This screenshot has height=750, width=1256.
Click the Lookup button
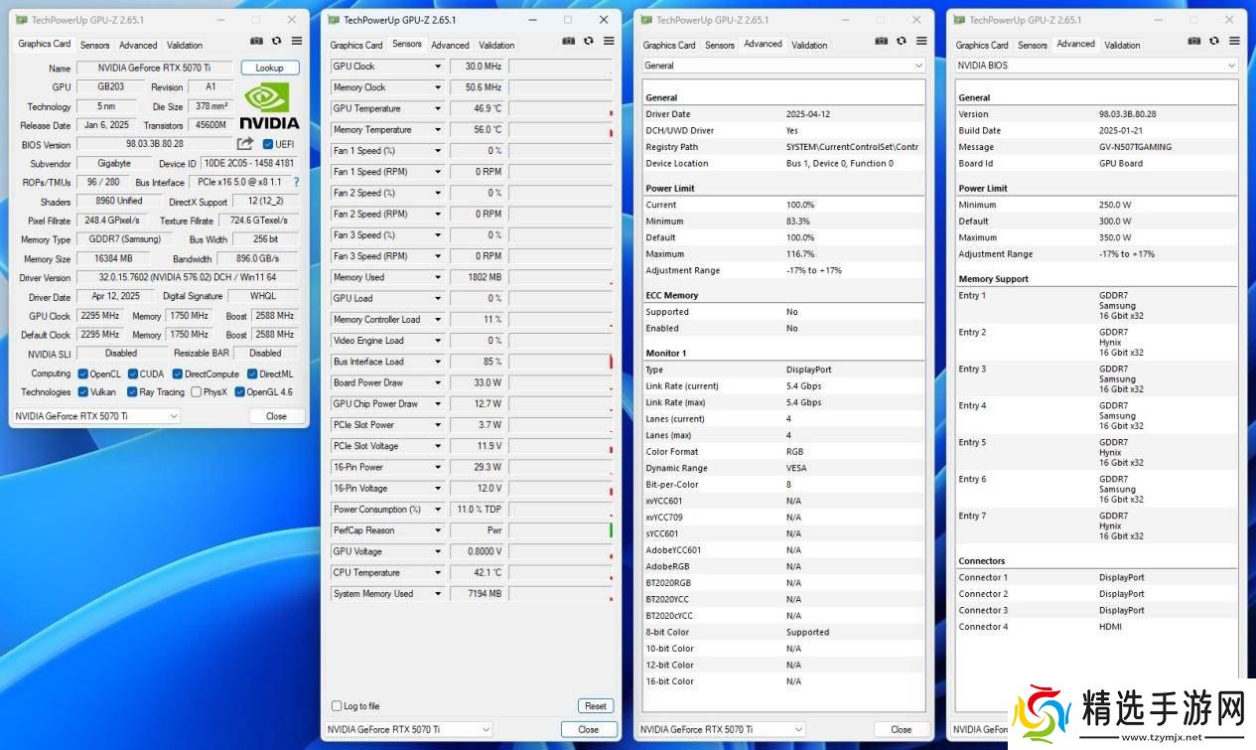coord(269,68)
